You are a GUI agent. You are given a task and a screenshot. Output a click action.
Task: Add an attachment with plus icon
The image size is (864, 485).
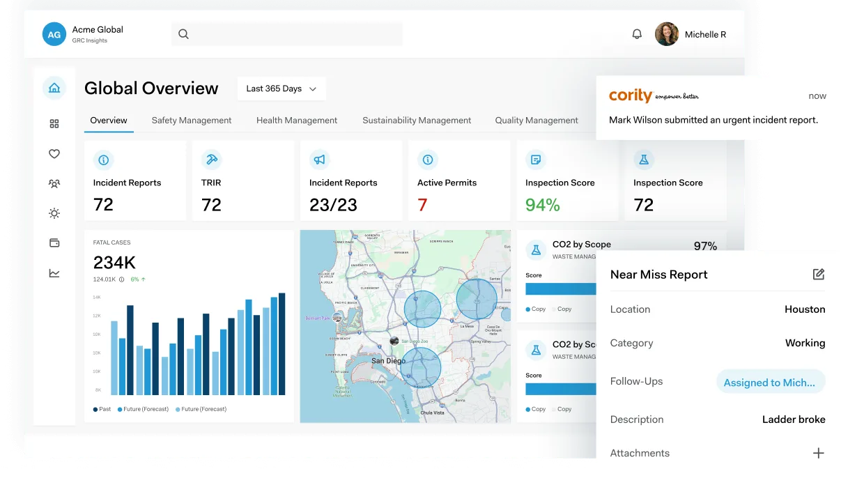(x=818, y=453)
